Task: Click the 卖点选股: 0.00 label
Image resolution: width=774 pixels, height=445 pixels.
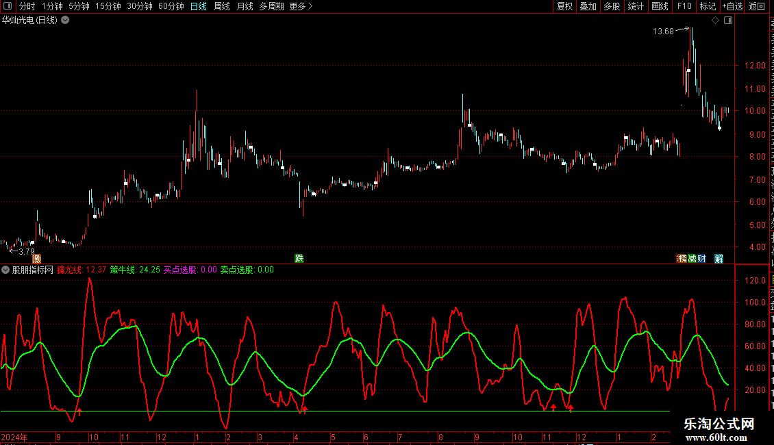Action: point(247,270)
